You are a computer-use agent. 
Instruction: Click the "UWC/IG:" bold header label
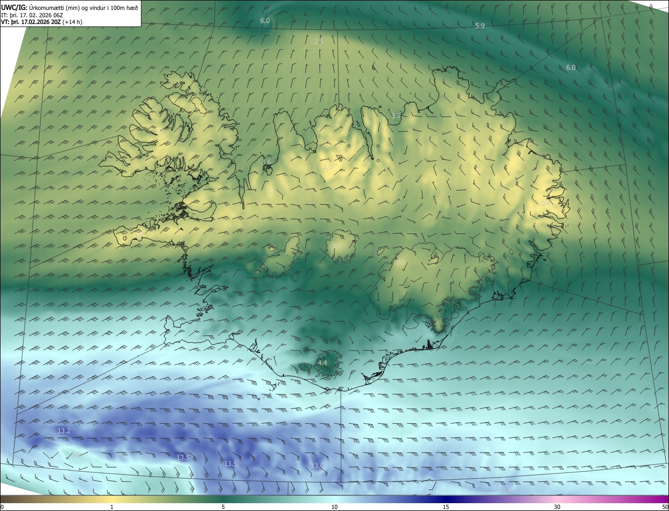[x=14, y=7]
